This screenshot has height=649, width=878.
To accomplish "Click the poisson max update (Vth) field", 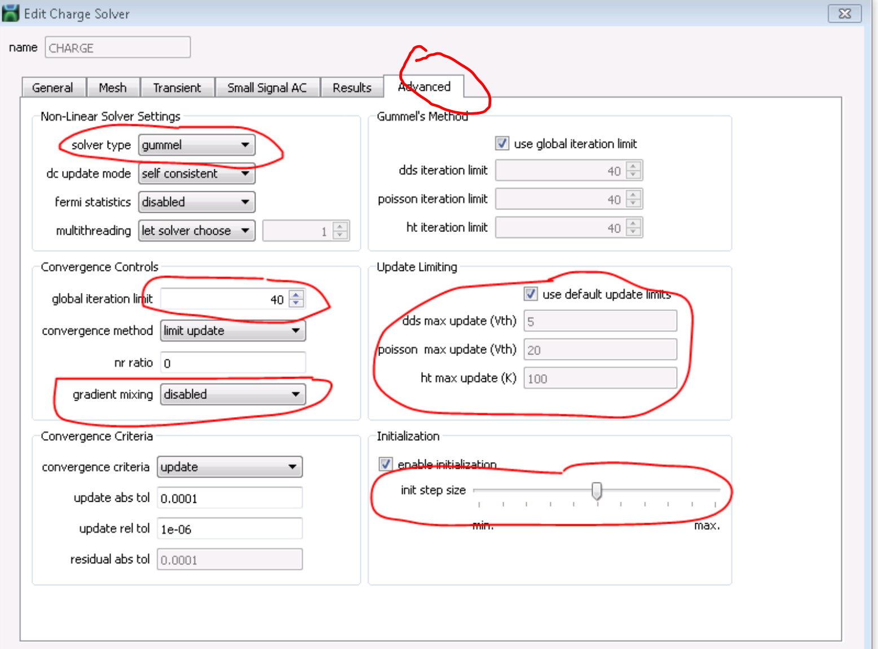I will pyautogui.click(x=601, y=349).
